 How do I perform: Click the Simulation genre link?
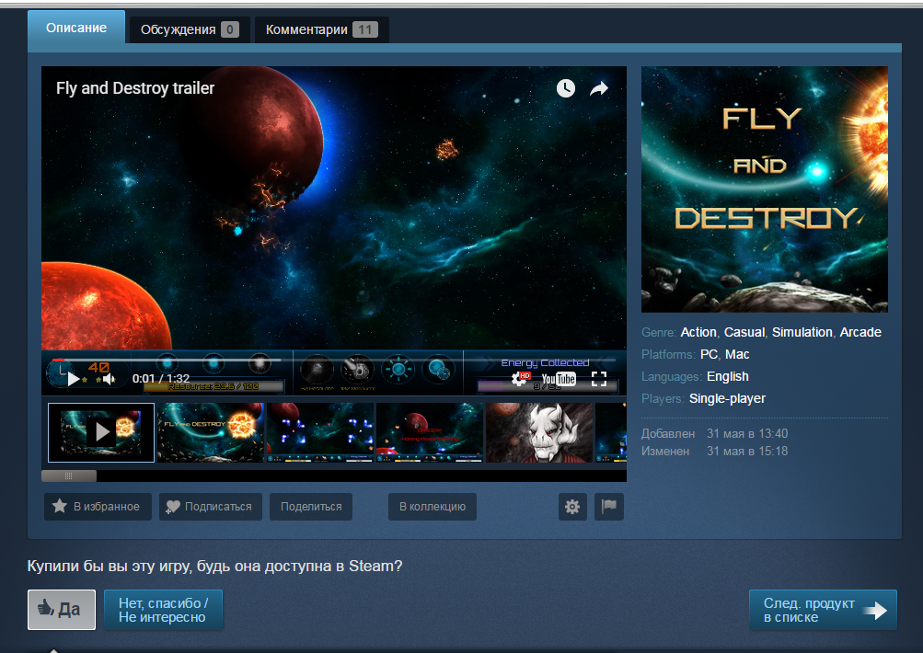pos(802,332)
